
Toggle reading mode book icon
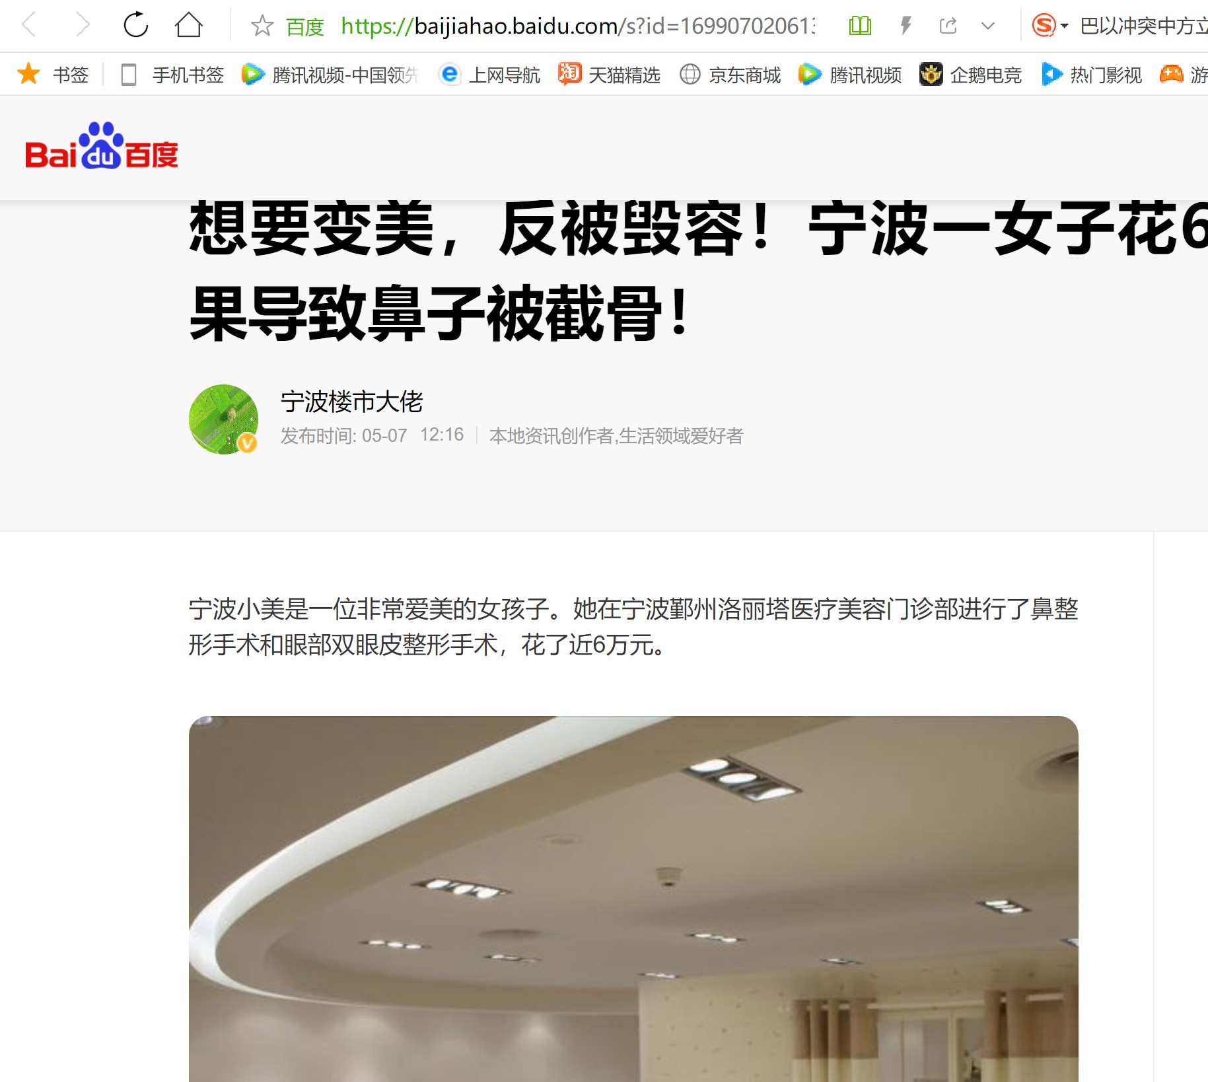pos(860,26)
